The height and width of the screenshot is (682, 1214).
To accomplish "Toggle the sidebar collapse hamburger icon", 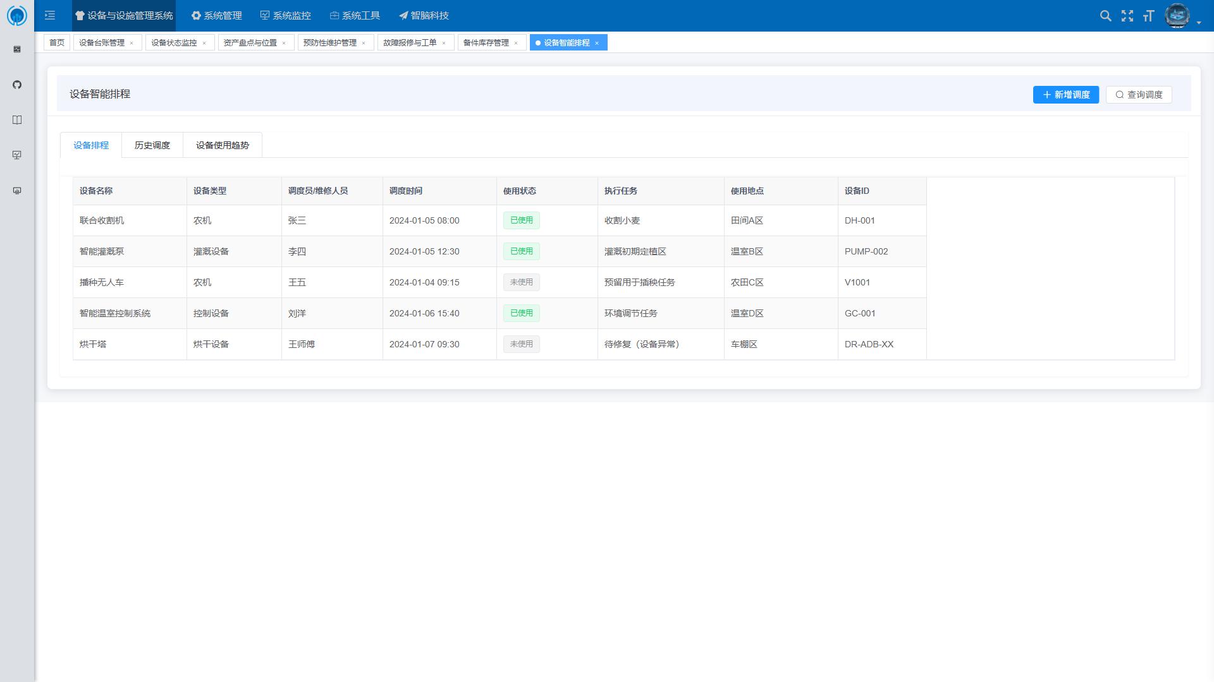I will point(50,15).
